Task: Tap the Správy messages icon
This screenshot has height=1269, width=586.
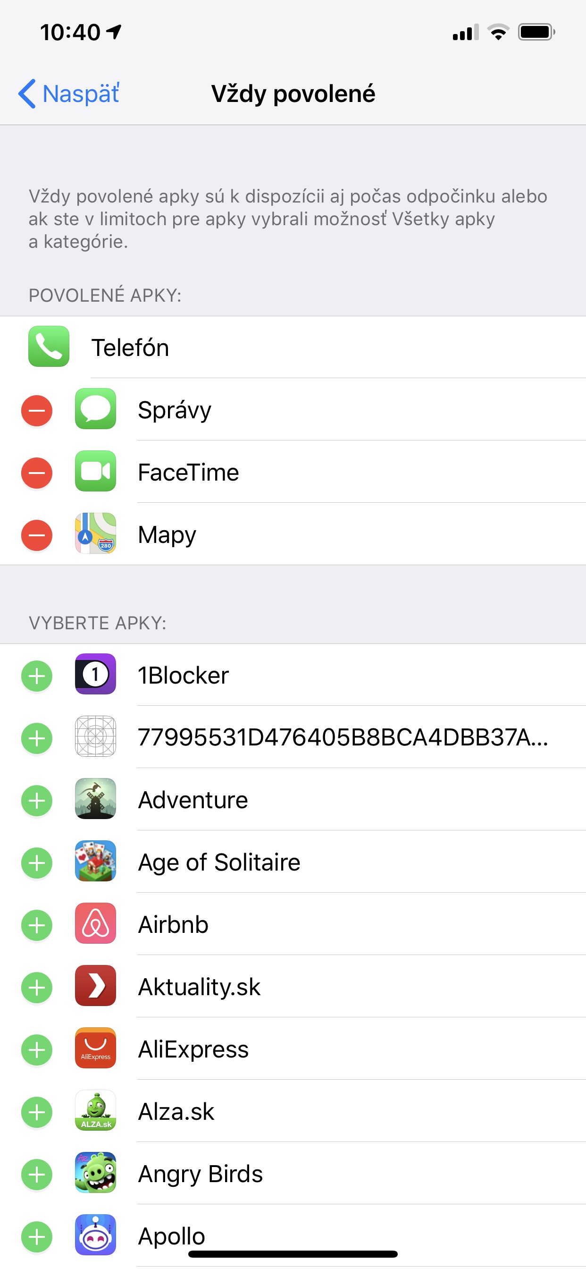Action: (95, 409)
